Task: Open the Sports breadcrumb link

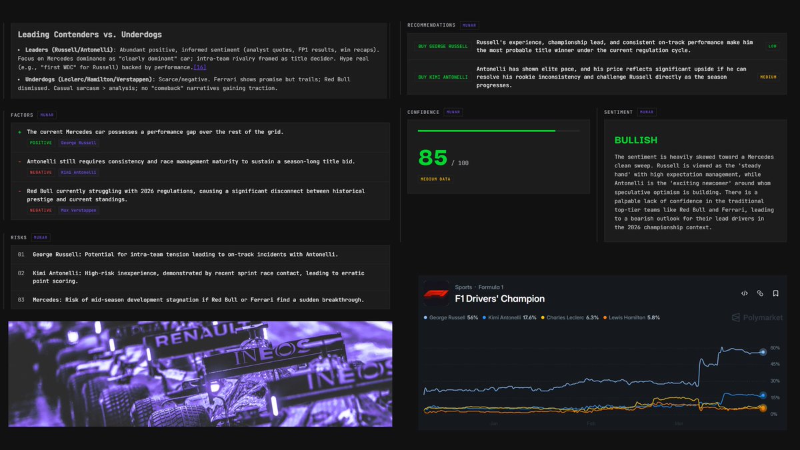Action: 463,287
